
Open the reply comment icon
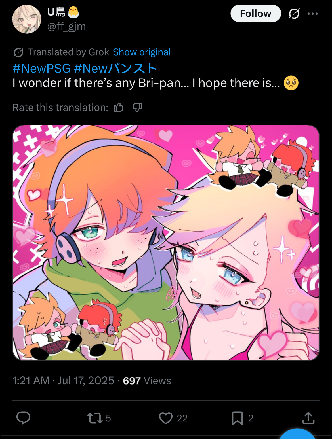[x=23, y=418]
